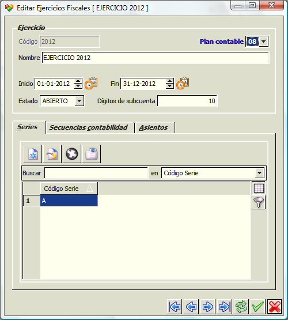Open the table filter funnel icon
The height and width of the screenshot is (320, 288).
(x=259, y=202)
